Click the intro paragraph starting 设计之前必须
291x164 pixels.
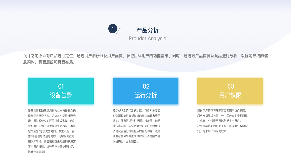[x=145, y=59]
